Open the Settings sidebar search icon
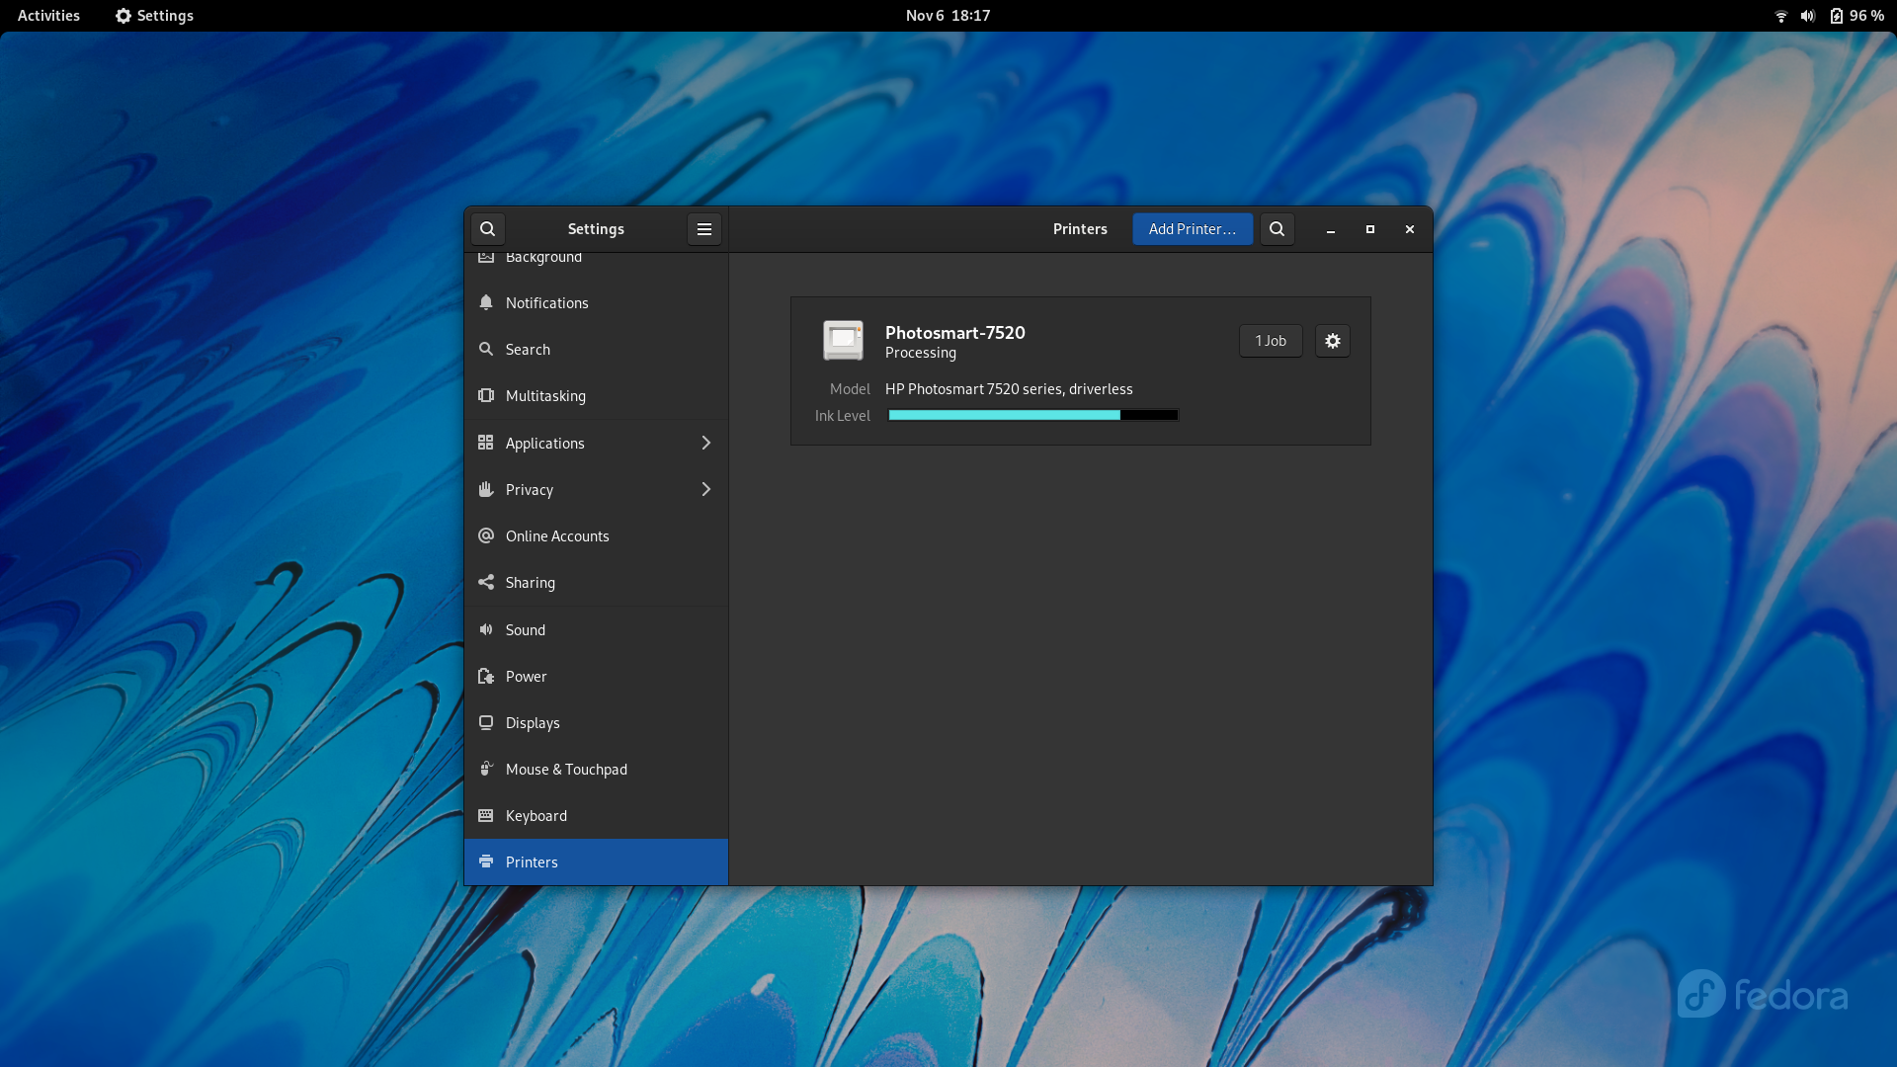This screenshot has width=1897, height=1067. pos(487,229)
